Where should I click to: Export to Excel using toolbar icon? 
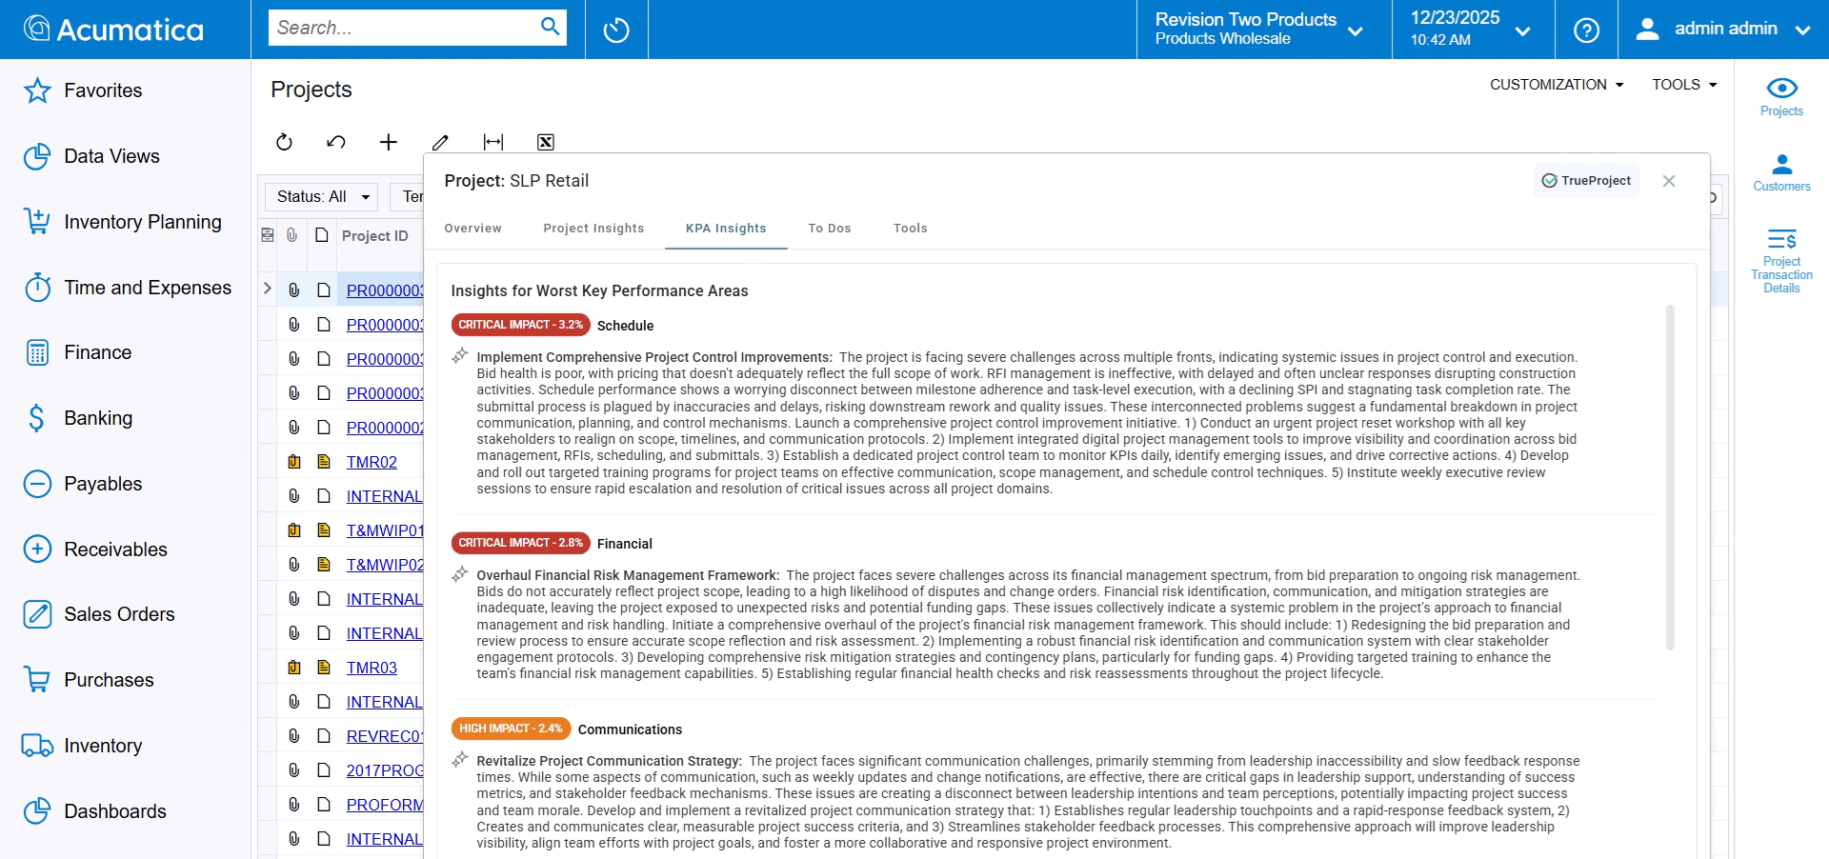545,142
